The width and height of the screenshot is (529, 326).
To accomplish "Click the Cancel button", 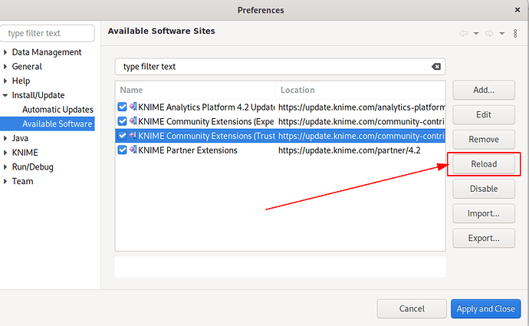I will click(x=412, y=309).
